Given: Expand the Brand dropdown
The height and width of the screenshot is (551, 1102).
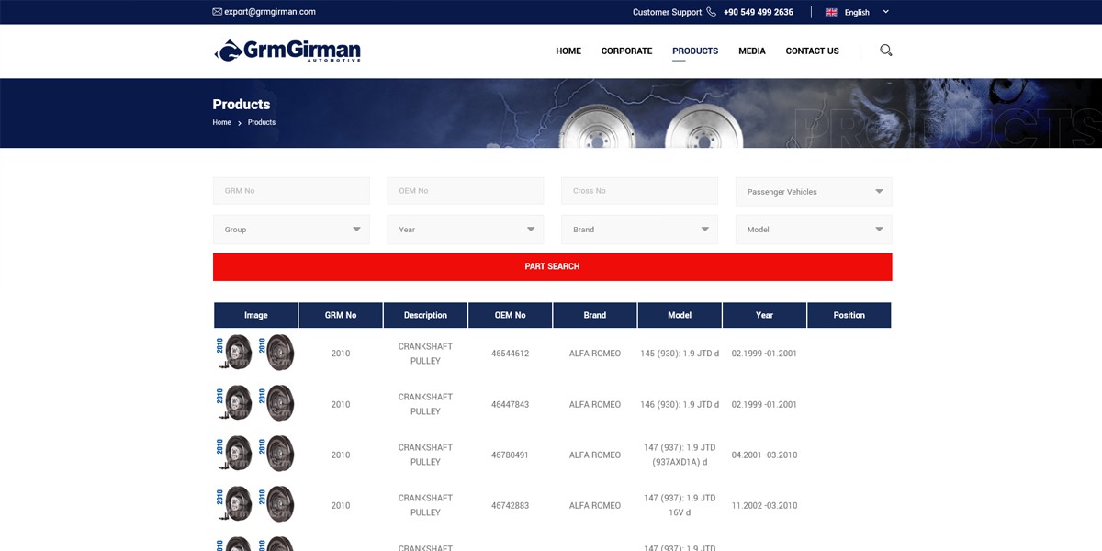Looking at the screenshot, I should coord(639,230).
